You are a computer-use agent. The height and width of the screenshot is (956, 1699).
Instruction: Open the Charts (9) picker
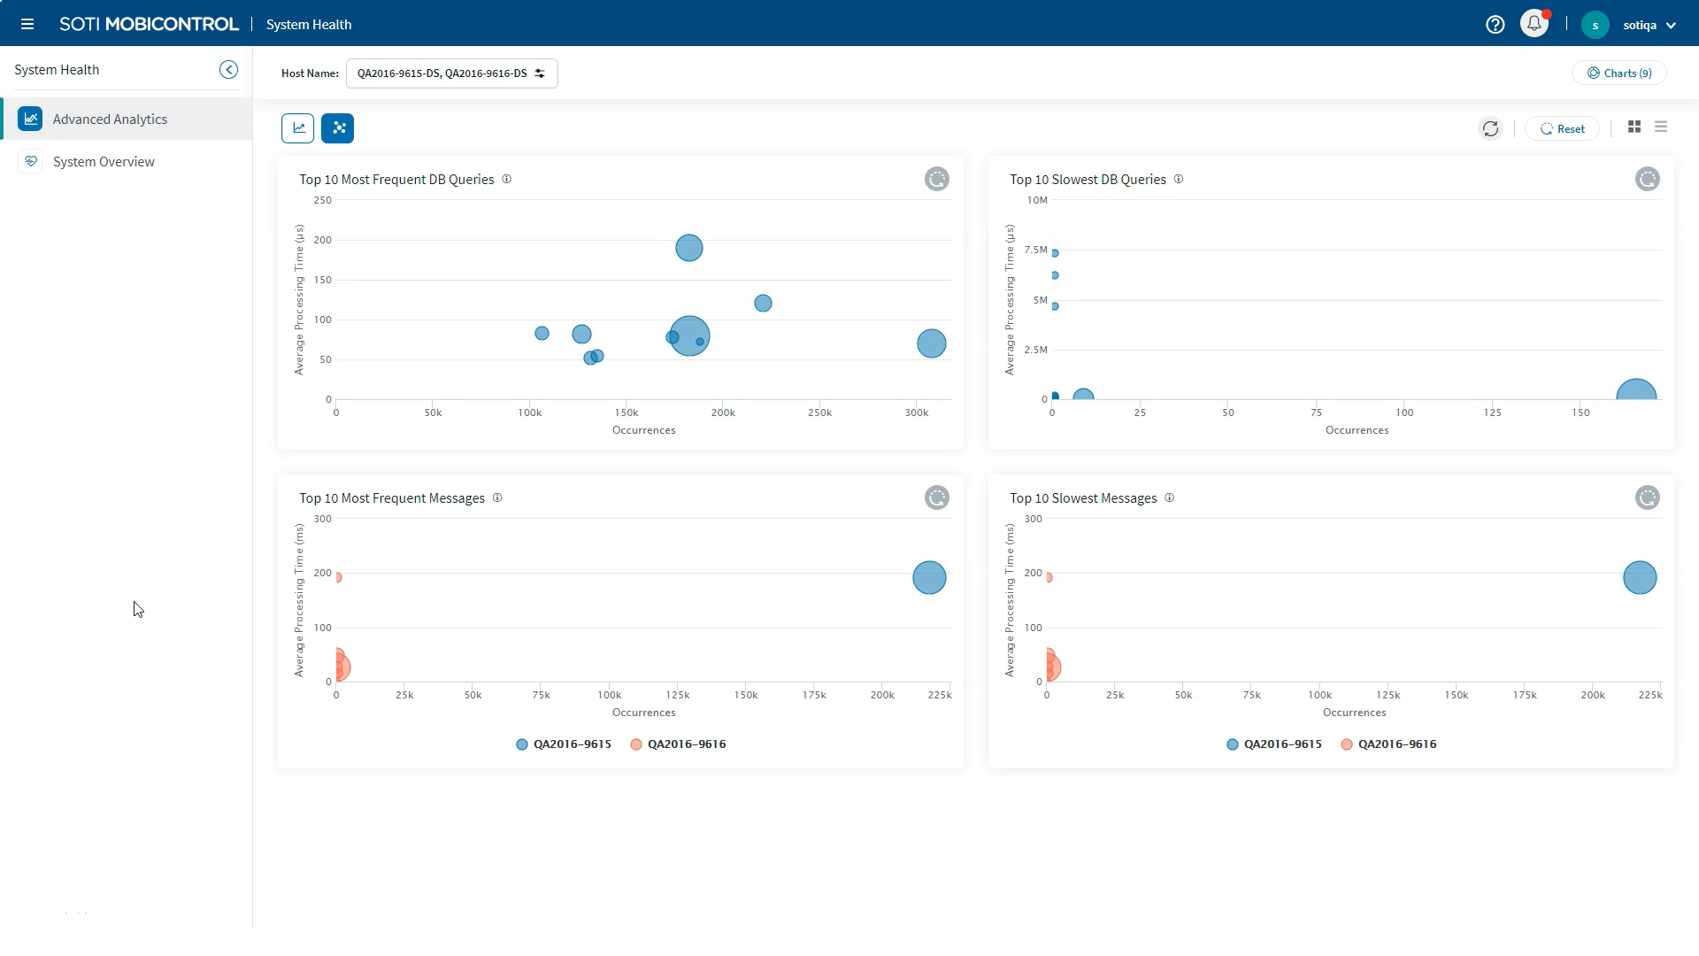(1618, 73)
